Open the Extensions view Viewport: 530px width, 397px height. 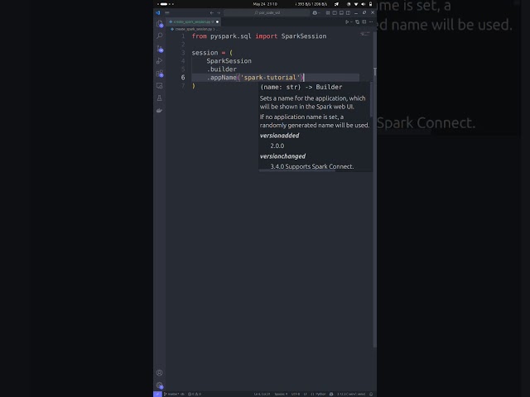coord(160,74)
